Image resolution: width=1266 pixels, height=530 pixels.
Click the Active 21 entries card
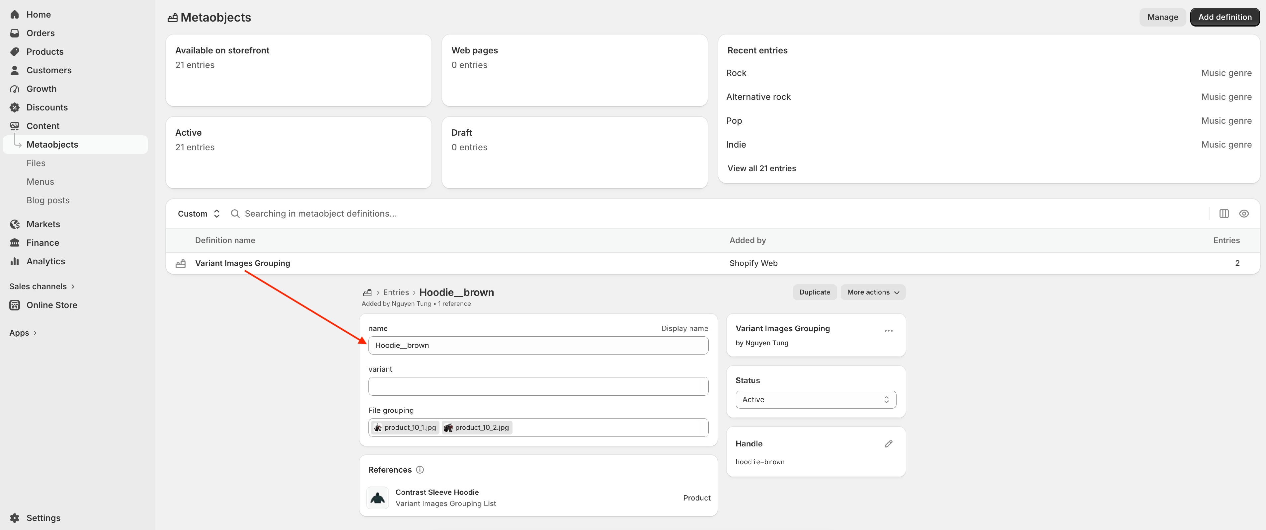tap(299, 152)
